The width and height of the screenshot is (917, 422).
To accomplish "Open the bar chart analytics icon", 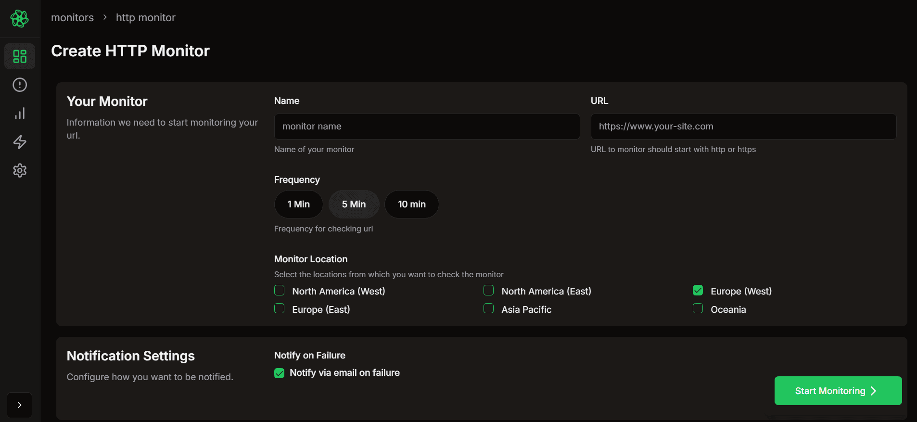I will [x=20, y=114].
